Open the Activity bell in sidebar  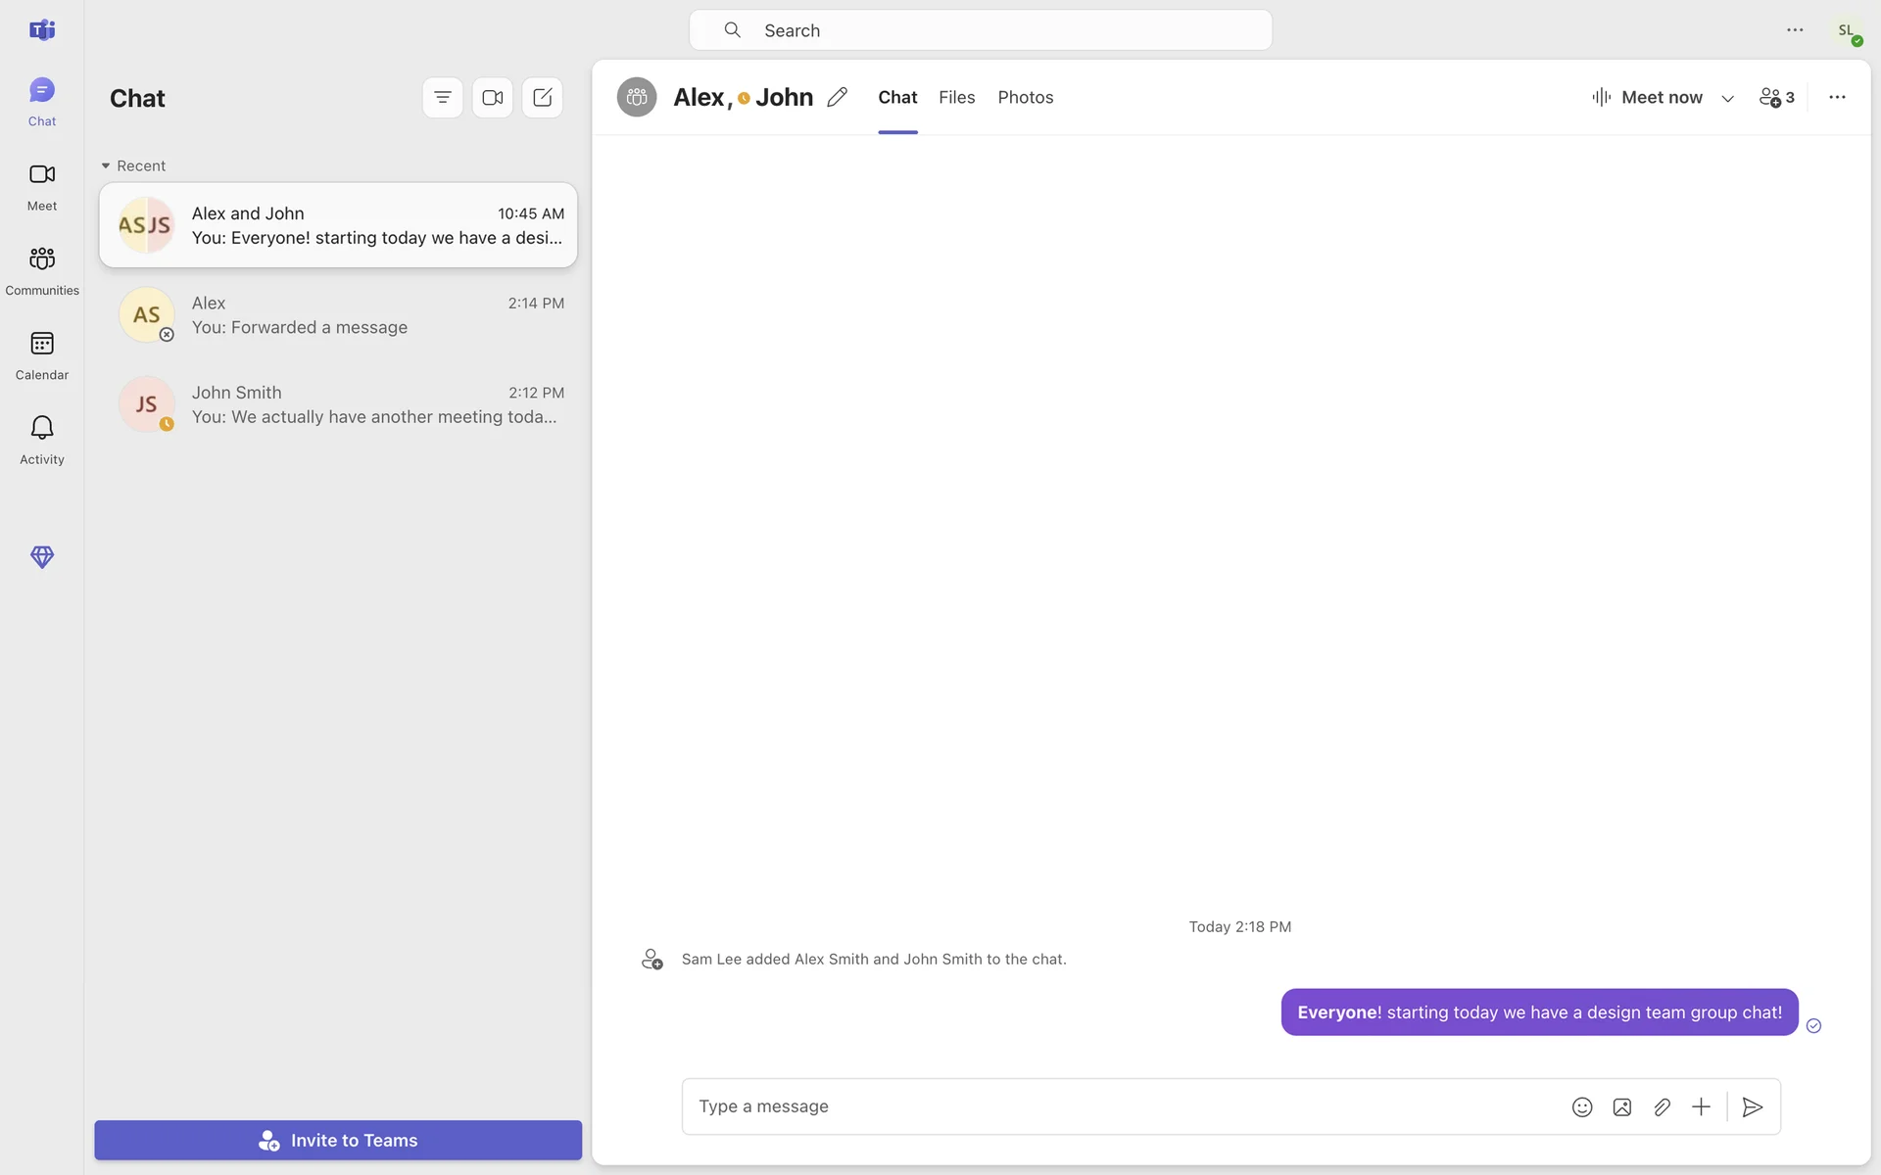[42, 439]
